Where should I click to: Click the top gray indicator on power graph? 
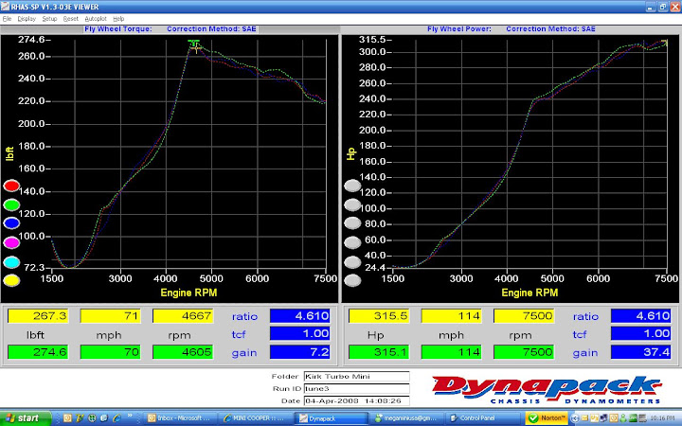coord(352,186)
